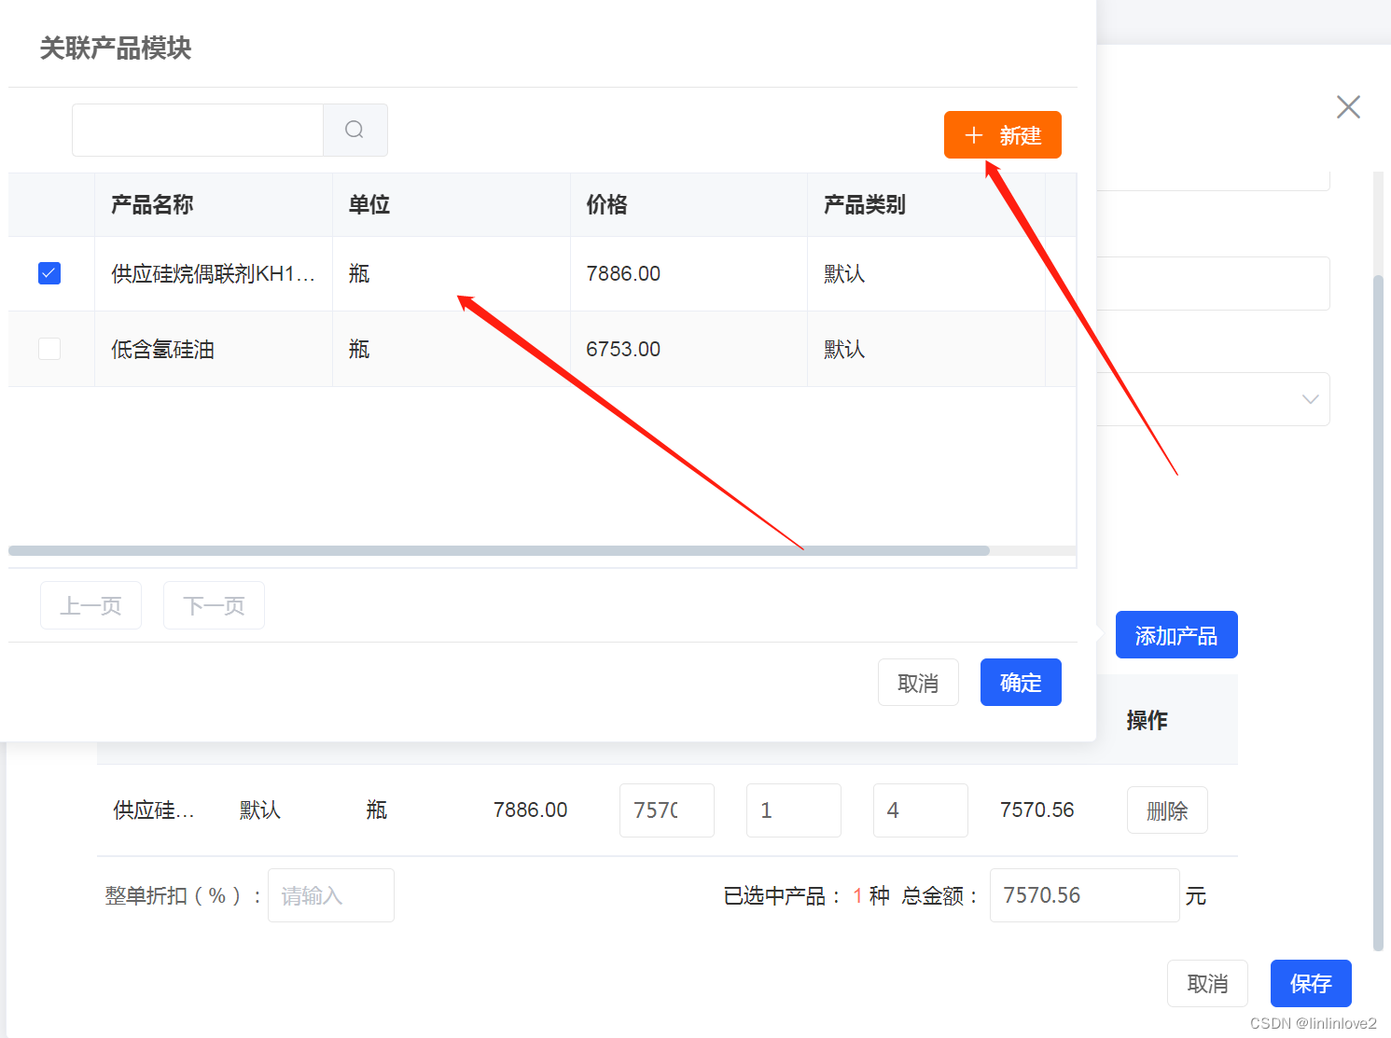1391x1038 pixels.
Task: Click the 关联产品模块 dialog title
Action: point(115,48)
